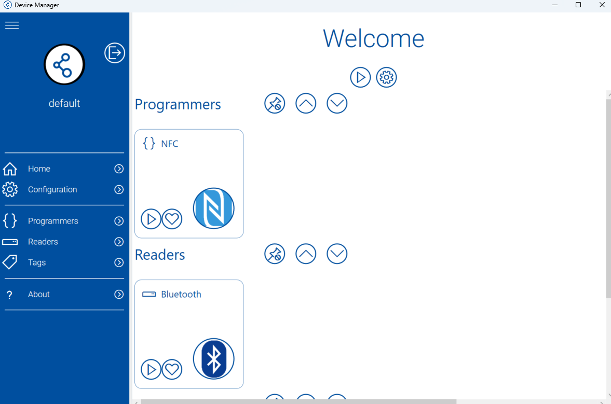Favorite the NFC programmer with heart icon
This screenshot has width=611, height=404.
172,219
